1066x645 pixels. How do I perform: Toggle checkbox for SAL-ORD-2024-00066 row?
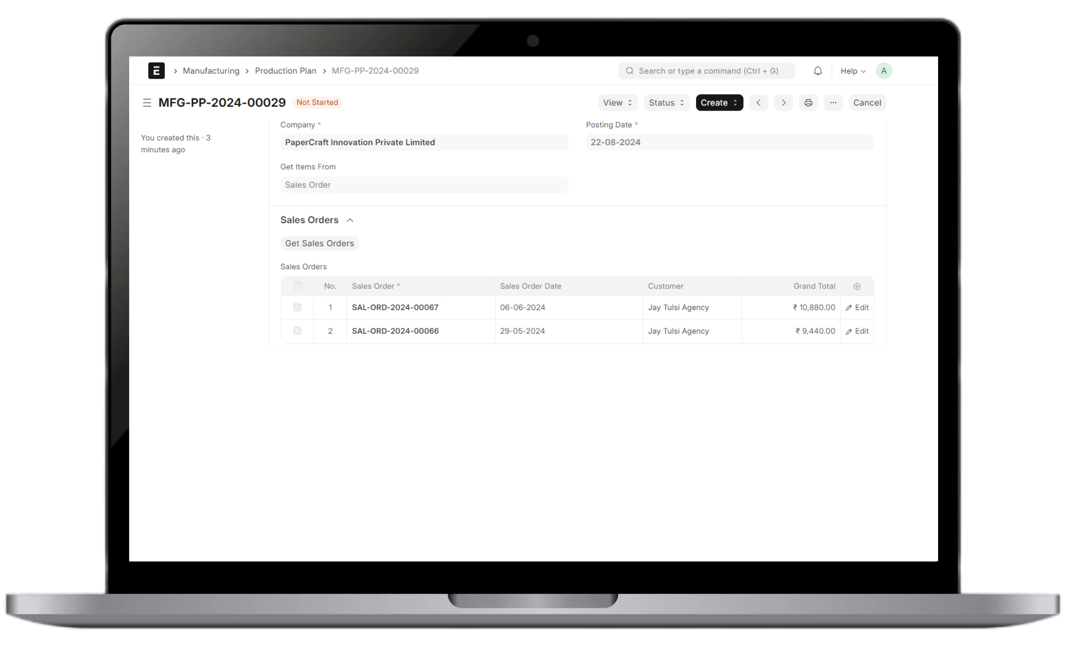pyautogui.click(x=297, y=330)
